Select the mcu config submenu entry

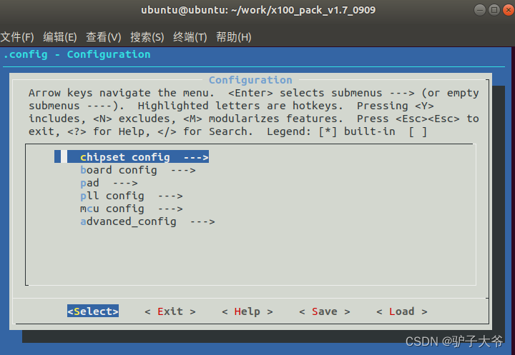(x=132, y=209)
